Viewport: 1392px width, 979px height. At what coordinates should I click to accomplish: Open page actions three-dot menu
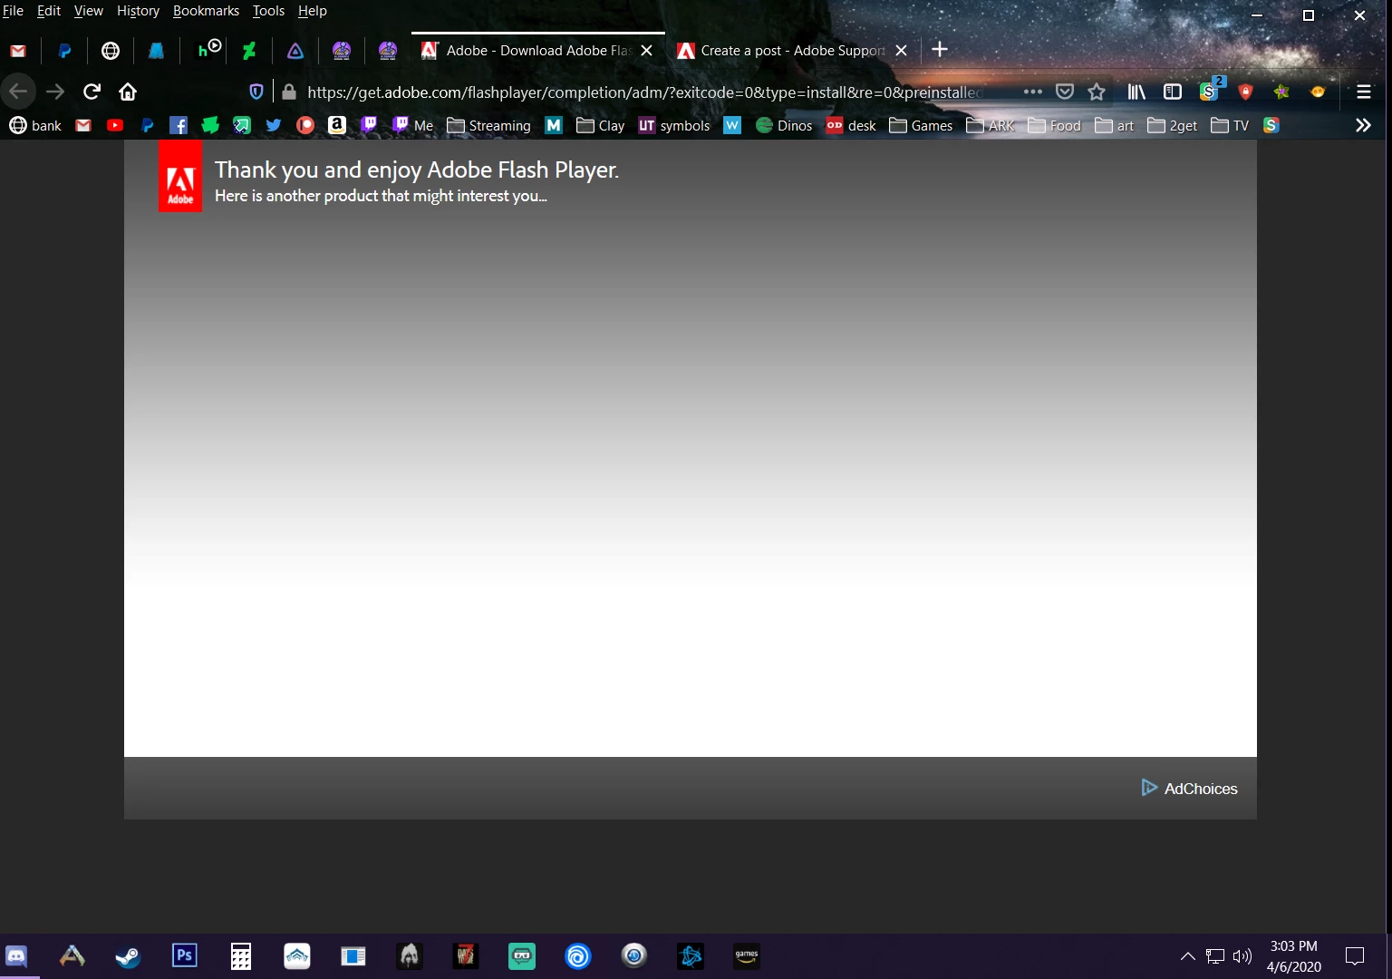click(x=1032, y=92)
